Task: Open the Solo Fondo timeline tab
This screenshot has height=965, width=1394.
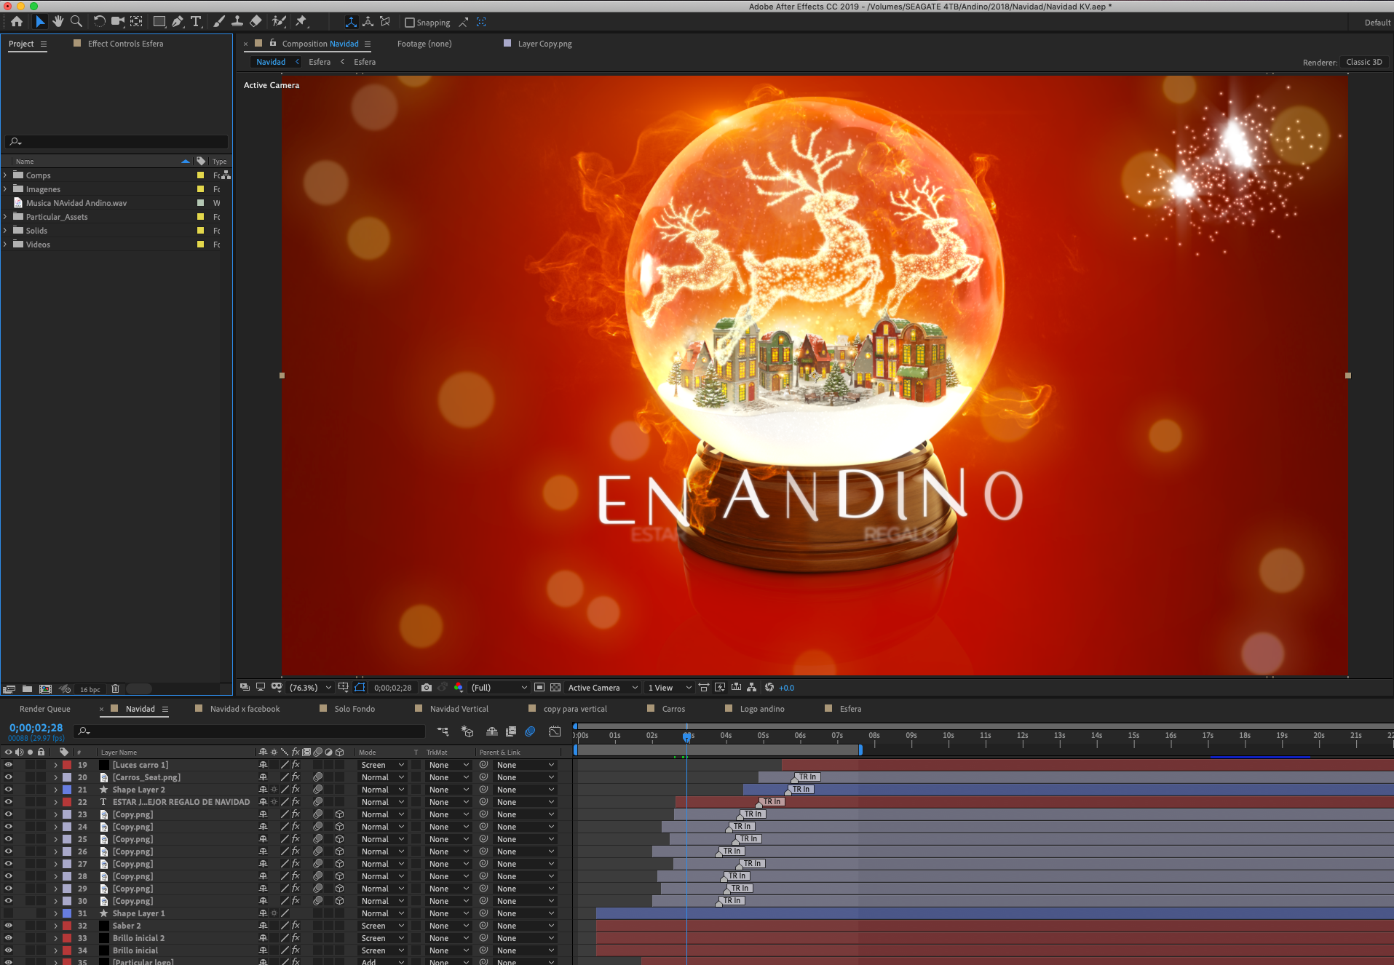Action: click(355, 709)
